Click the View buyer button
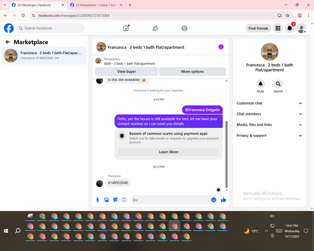 (126, 72)
